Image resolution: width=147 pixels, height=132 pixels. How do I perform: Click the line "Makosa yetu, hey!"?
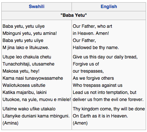click(21, 71)
